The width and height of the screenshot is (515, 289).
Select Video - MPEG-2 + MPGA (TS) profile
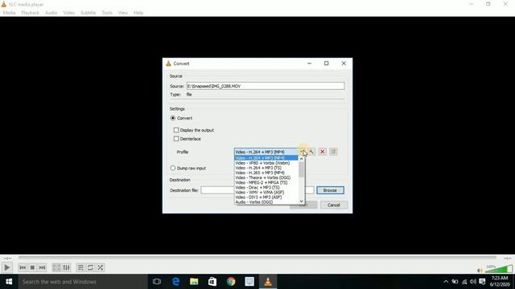click(266, 182)
